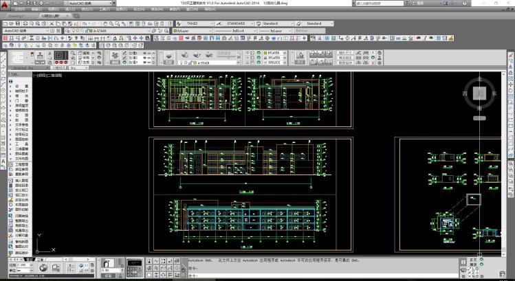Toggle the A-STAIR layer lock icon
This screenshot has height=281, width=515.
coord(81,31)
